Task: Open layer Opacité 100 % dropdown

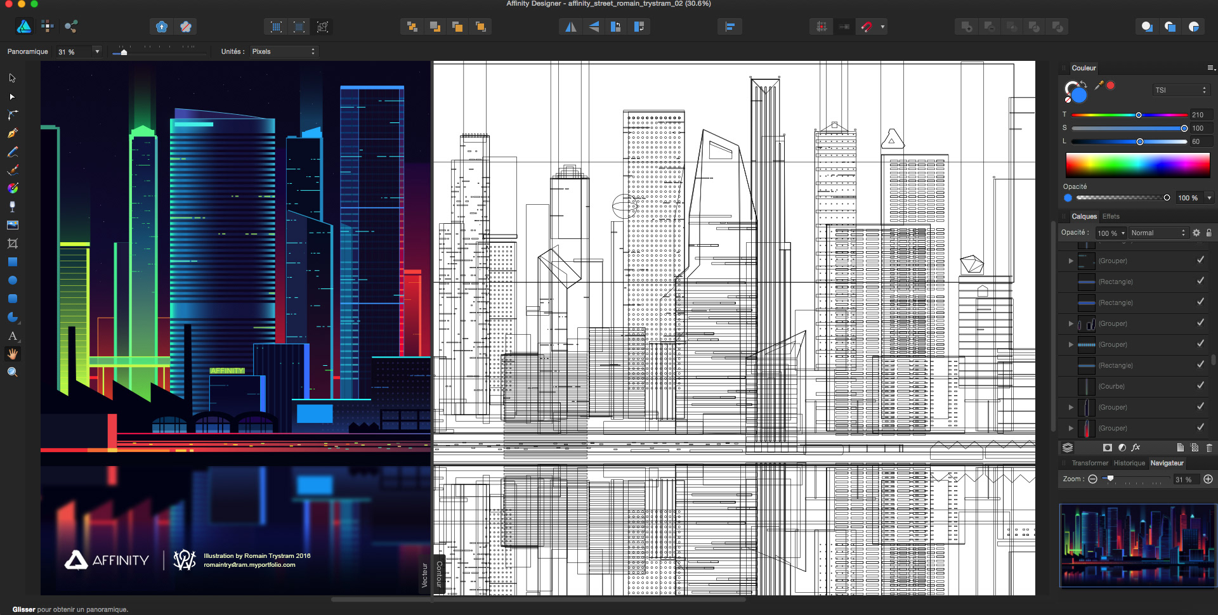Action: [x=1111, y=233]
